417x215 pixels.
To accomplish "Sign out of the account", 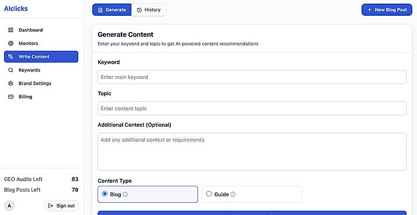I will (x=61, y=206).
